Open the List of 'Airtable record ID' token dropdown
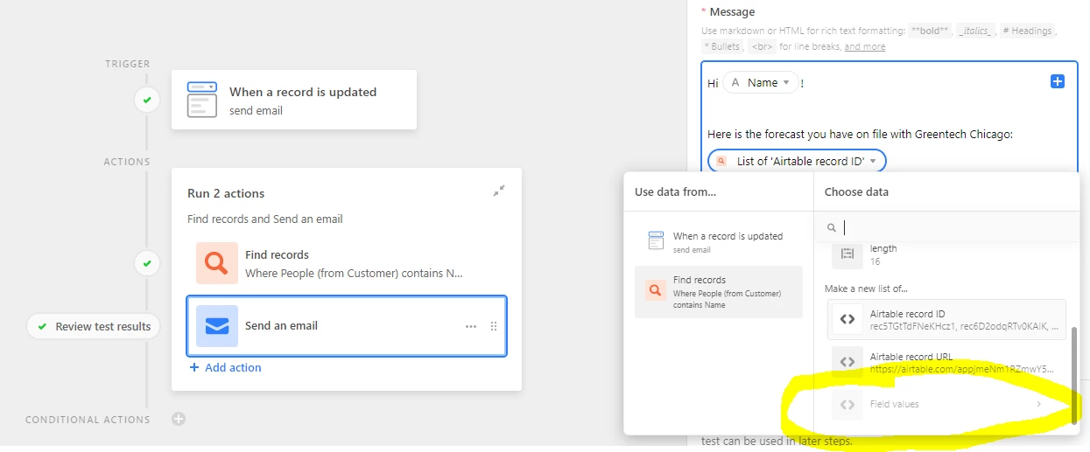Image resolution: width=1090 pixels, height=452 pixels. (x=873, y=162)
